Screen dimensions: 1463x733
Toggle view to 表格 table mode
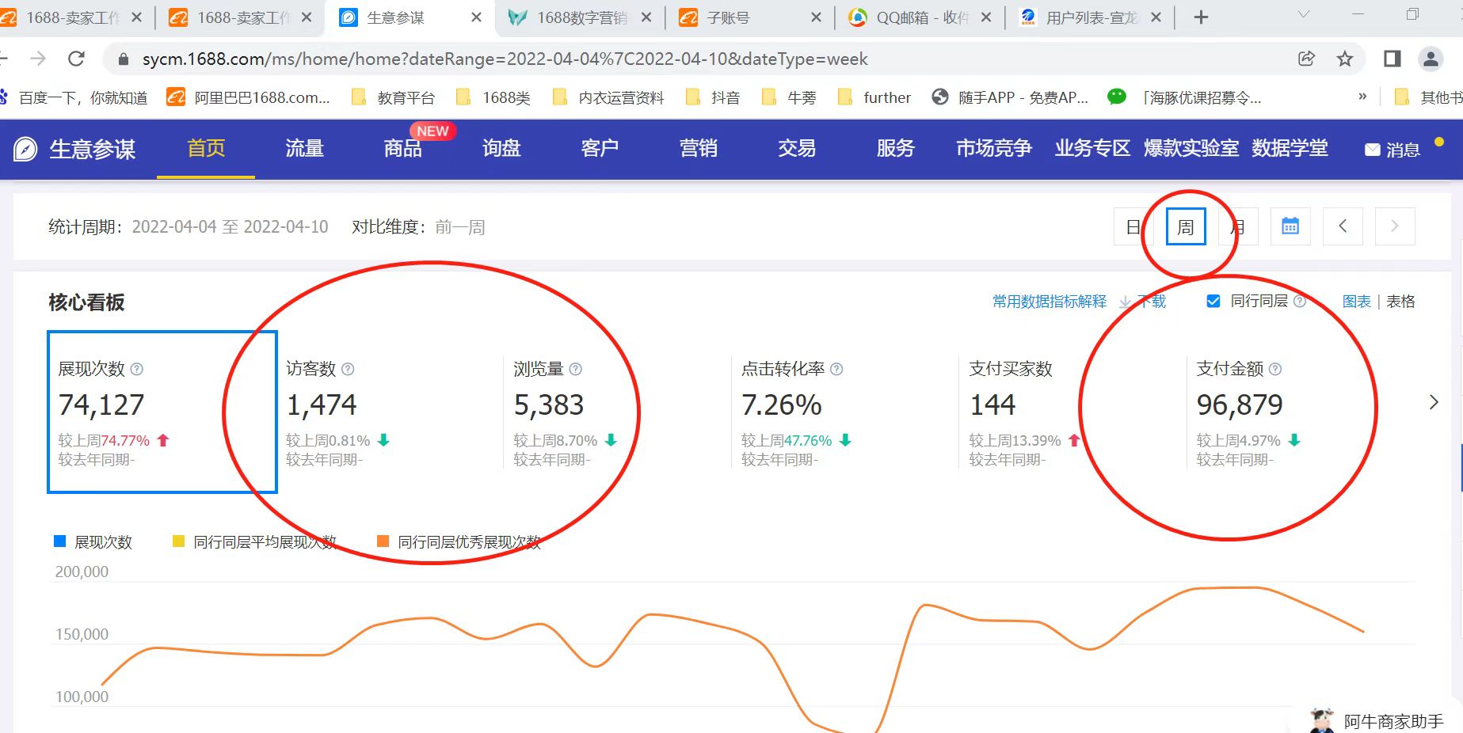tap(1400, 302)
